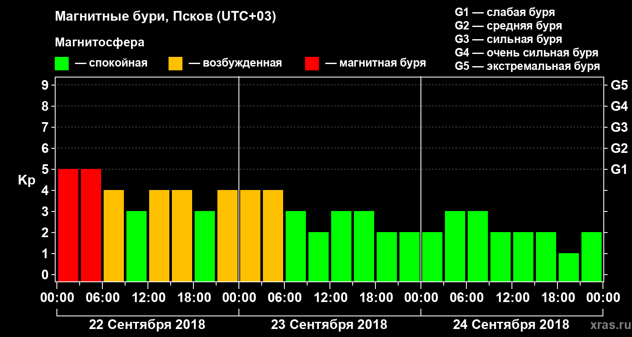Click the 'G2 — средняя буря' description
Image resolution: width=632 pixels, height=337 pixels.
tap(508, 26)
